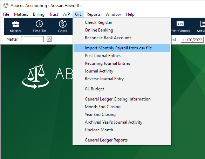The height and width of the screenshot is (159, 205).
Task: Open the Costs dollar icon
Action: click(63, 26)
